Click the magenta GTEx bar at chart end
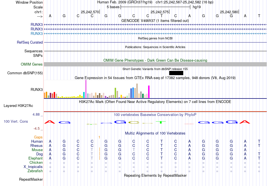This screenshot has width=267, height=186. 149,92
